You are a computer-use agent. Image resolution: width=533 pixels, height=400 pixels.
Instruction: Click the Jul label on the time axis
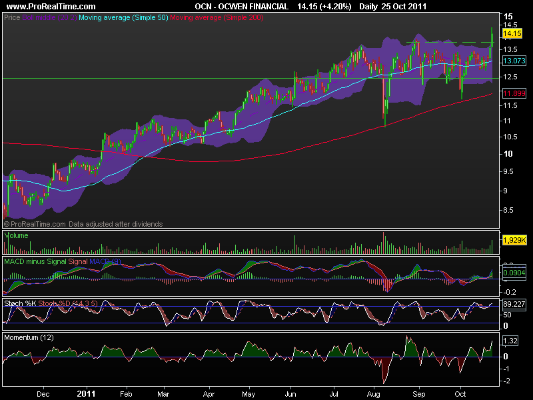tap(334, 394)
